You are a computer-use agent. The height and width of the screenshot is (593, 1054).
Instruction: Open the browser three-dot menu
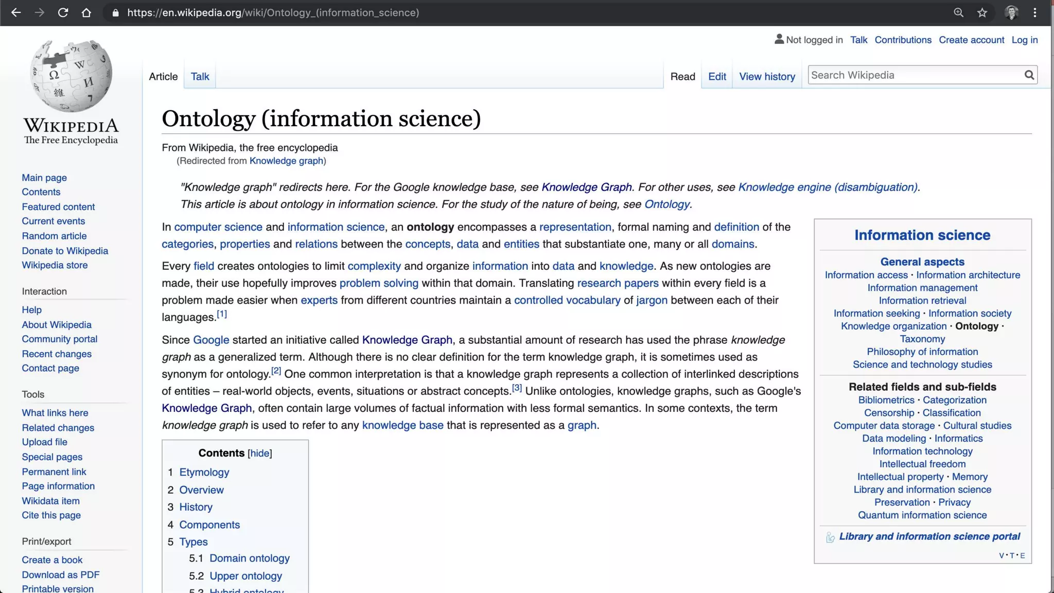click(1035, 12)
